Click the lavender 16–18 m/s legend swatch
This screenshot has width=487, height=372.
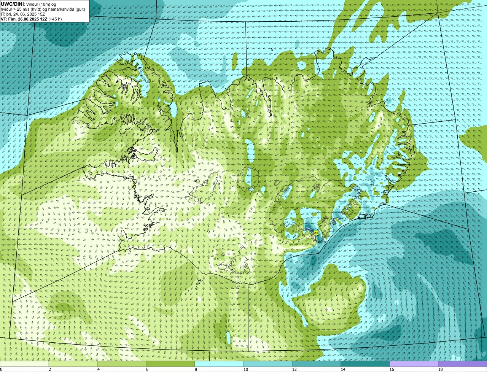(414, 364)
